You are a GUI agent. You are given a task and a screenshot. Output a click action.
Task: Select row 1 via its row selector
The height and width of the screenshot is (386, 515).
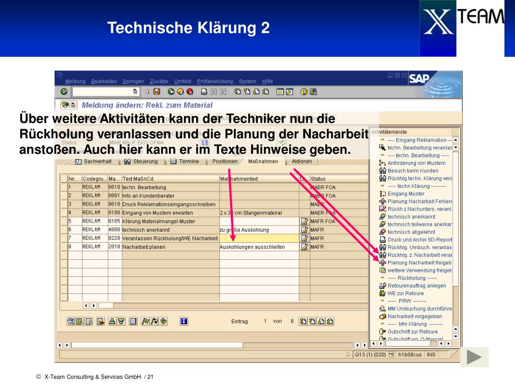64,187
